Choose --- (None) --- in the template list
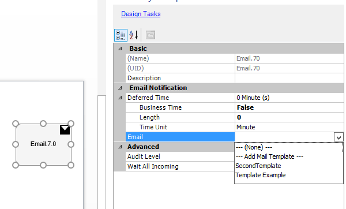This screenshot has width=346, height=209. tap(289, 147)
